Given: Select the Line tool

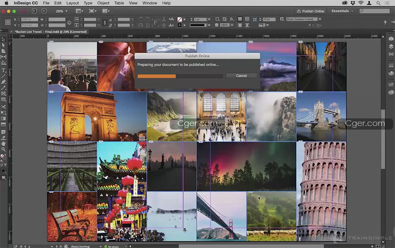Looking at the screenshot, I should [3, 76].
